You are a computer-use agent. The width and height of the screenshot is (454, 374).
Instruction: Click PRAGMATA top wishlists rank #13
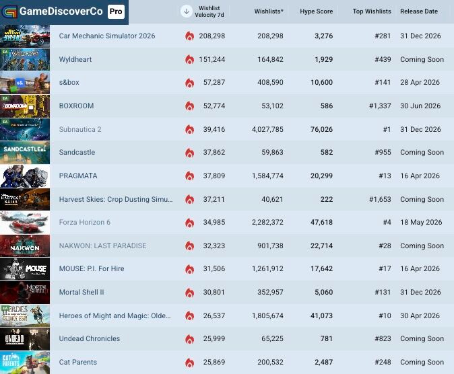coord(385,176)
